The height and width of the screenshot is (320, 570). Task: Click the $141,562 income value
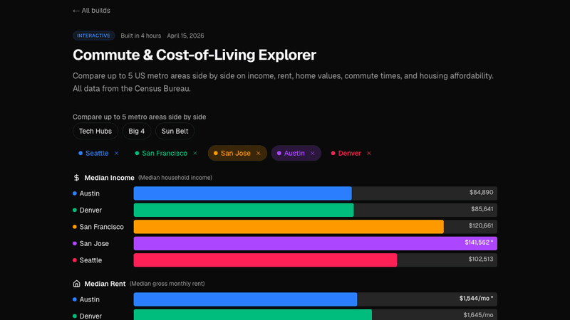click(x=478, y=242)
